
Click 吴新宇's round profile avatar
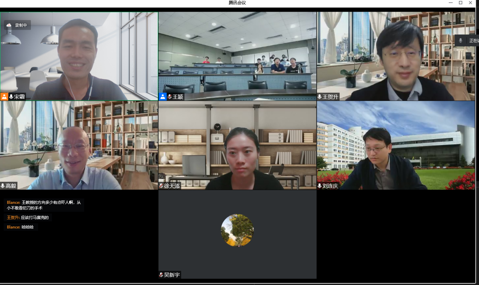click(237, 230)
